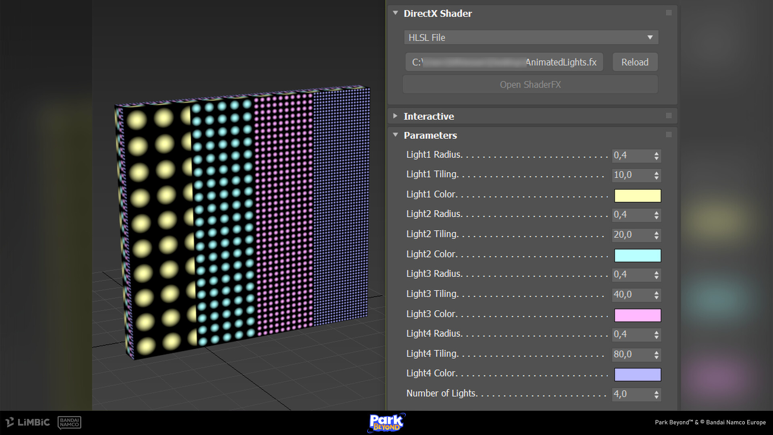This screenshot has width=773, height=435.
Task: Click the Bandai Namco logo
Action: (69, 422)
